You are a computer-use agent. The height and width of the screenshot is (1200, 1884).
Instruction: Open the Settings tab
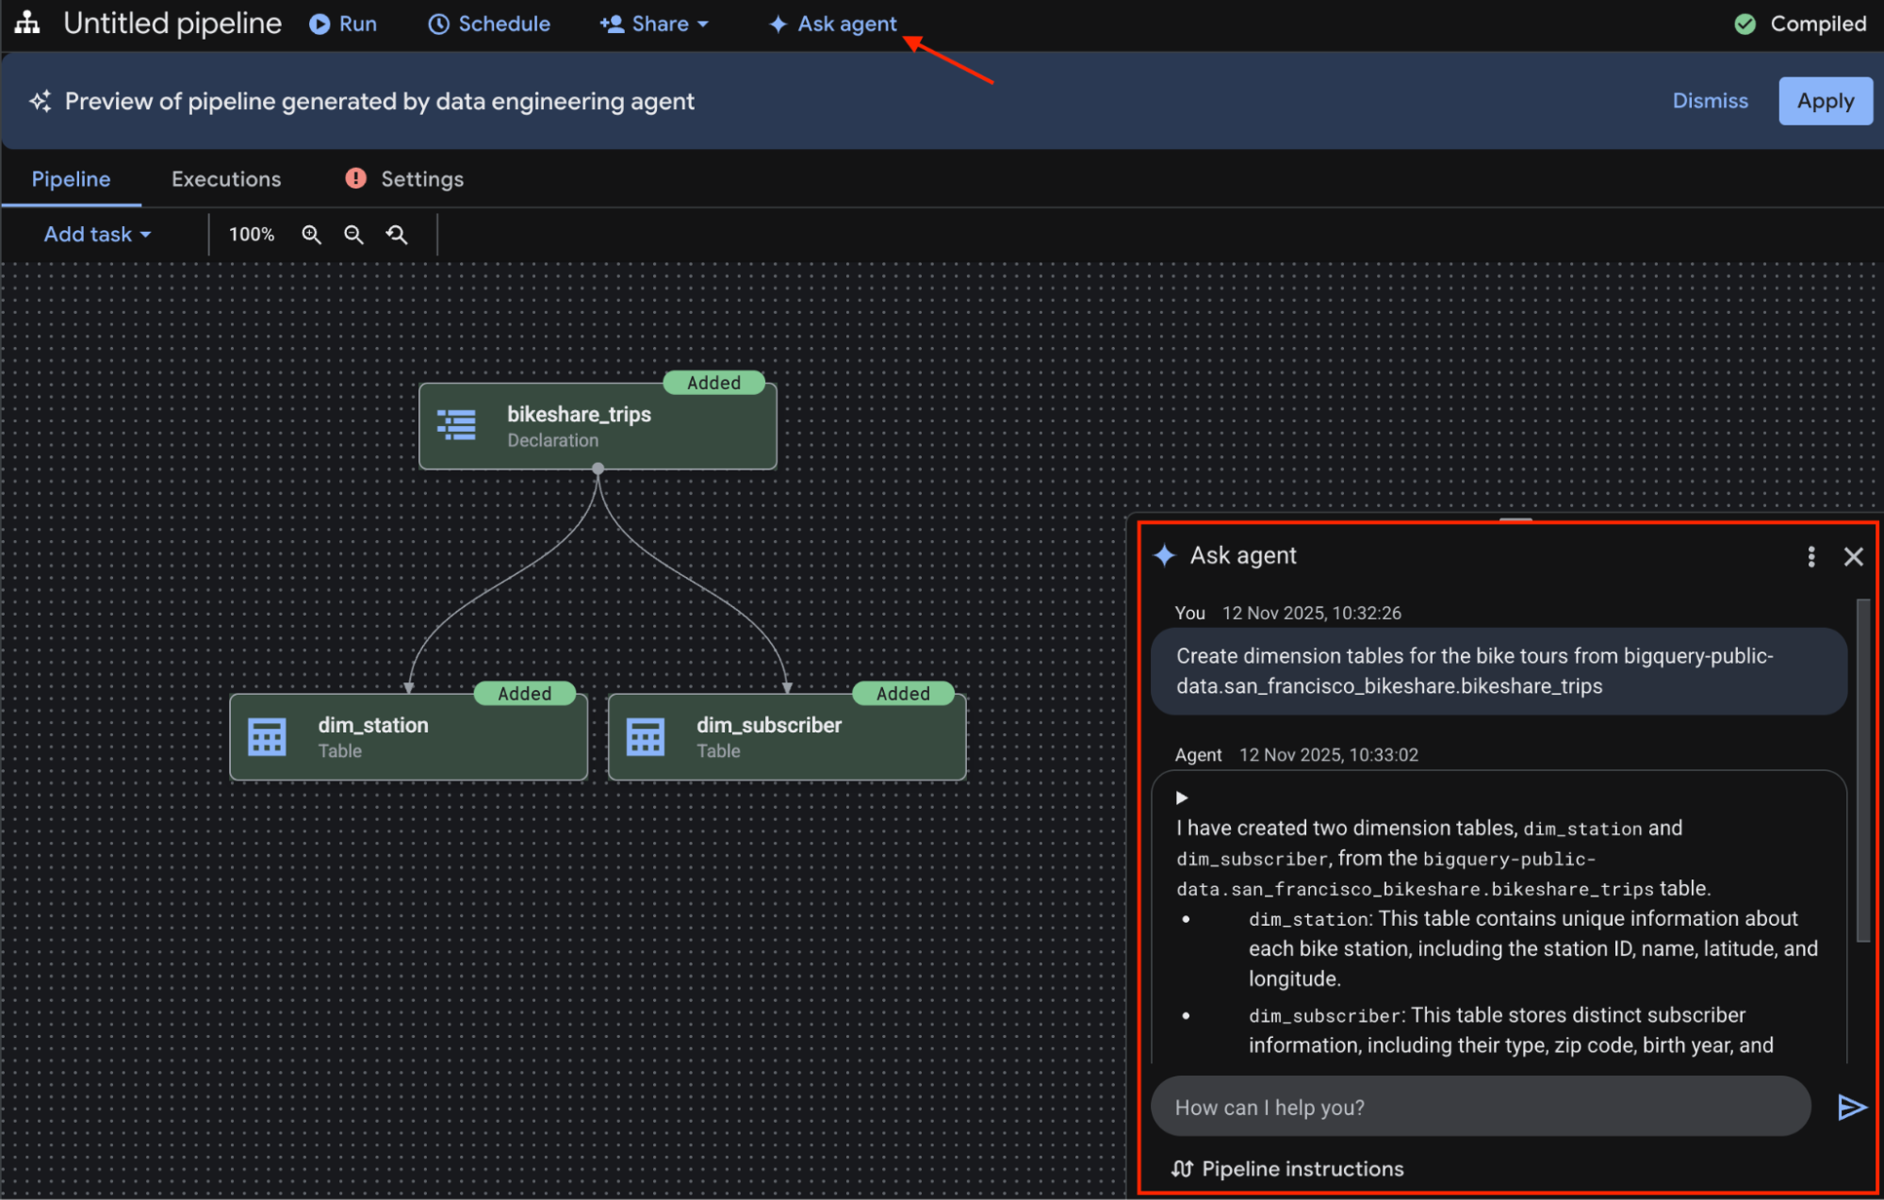click(x=421, y=179)
